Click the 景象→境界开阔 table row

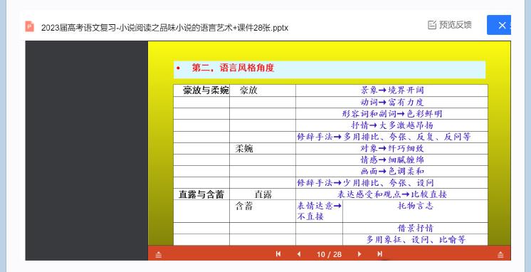tap(391, 90)
